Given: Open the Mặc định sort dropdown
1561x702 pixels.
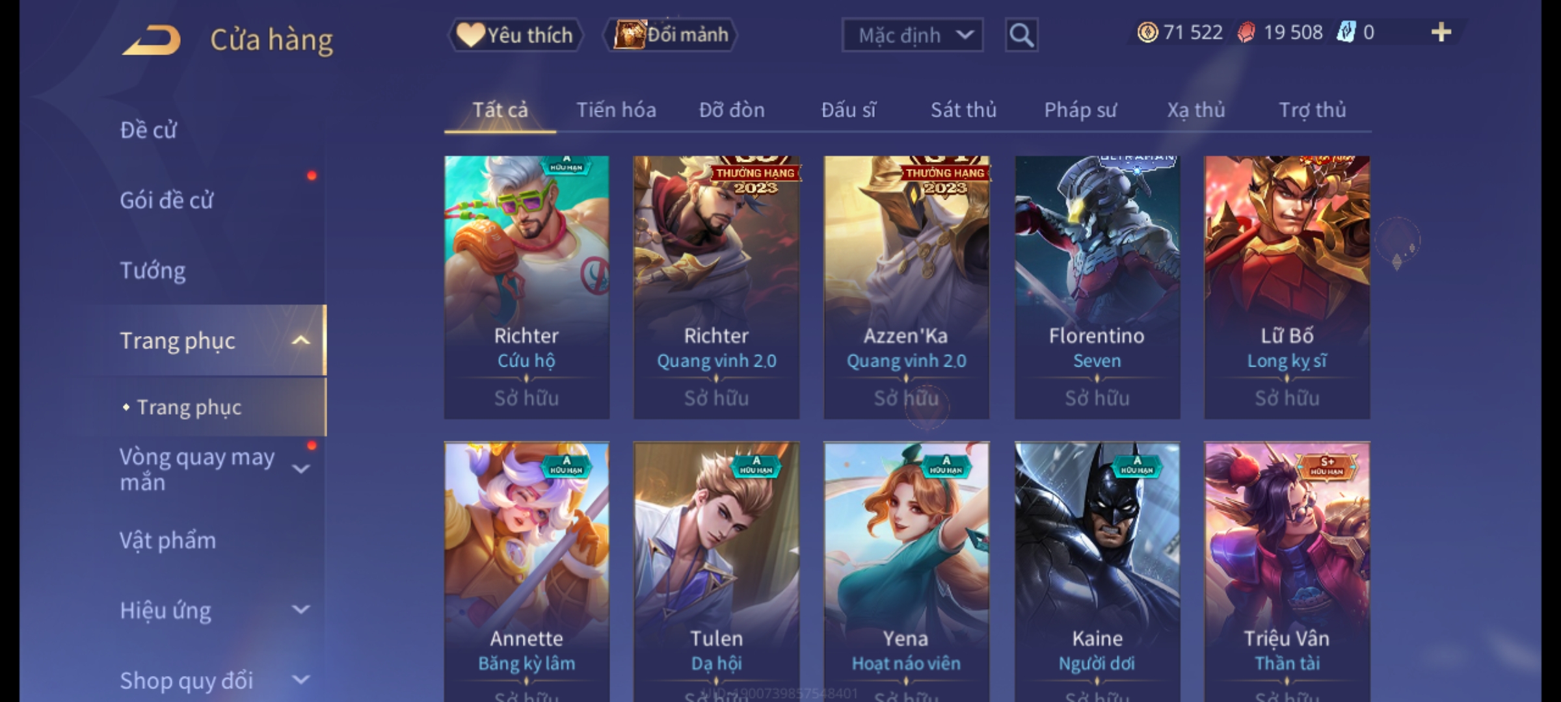Looking at the screenshot, I should point(912,35).
